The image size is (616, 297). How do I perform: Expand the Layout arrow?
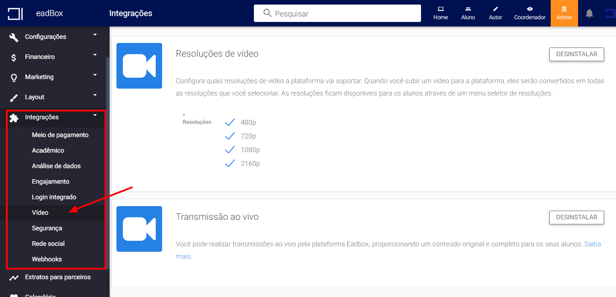tap(95, 95)
